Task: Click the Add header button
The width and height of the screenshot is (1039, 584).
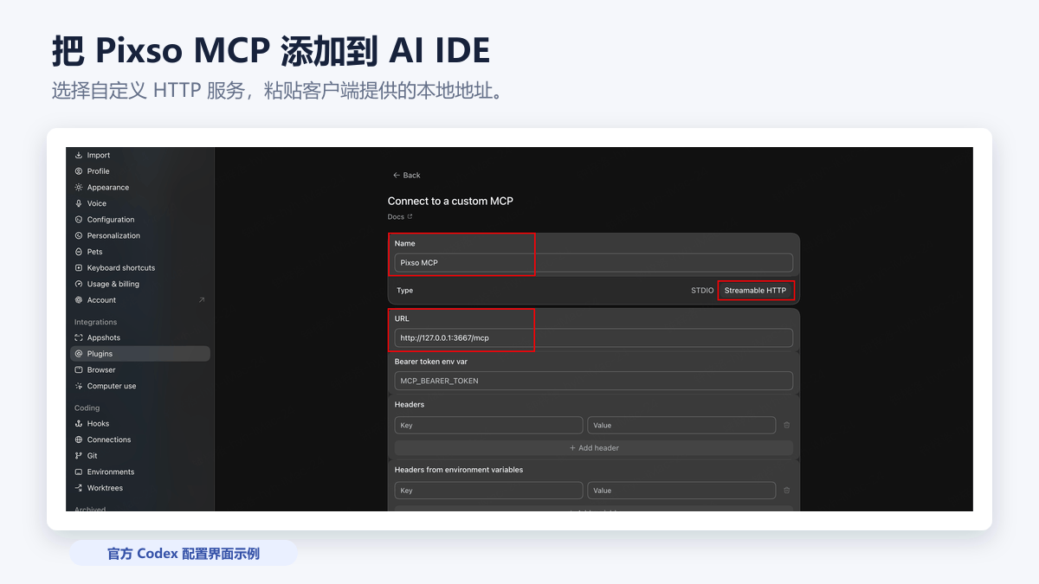Action: 594,448
